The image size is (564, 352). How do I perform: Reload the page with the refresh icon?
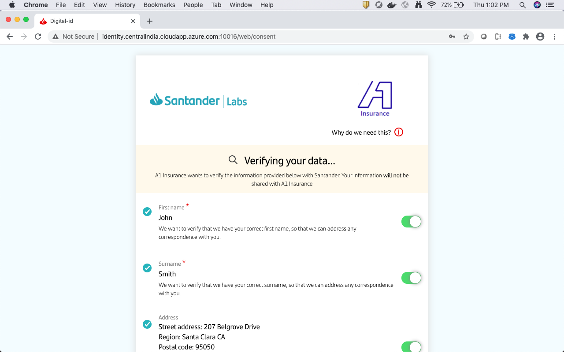pyautogui.click(x=38, y=37)
